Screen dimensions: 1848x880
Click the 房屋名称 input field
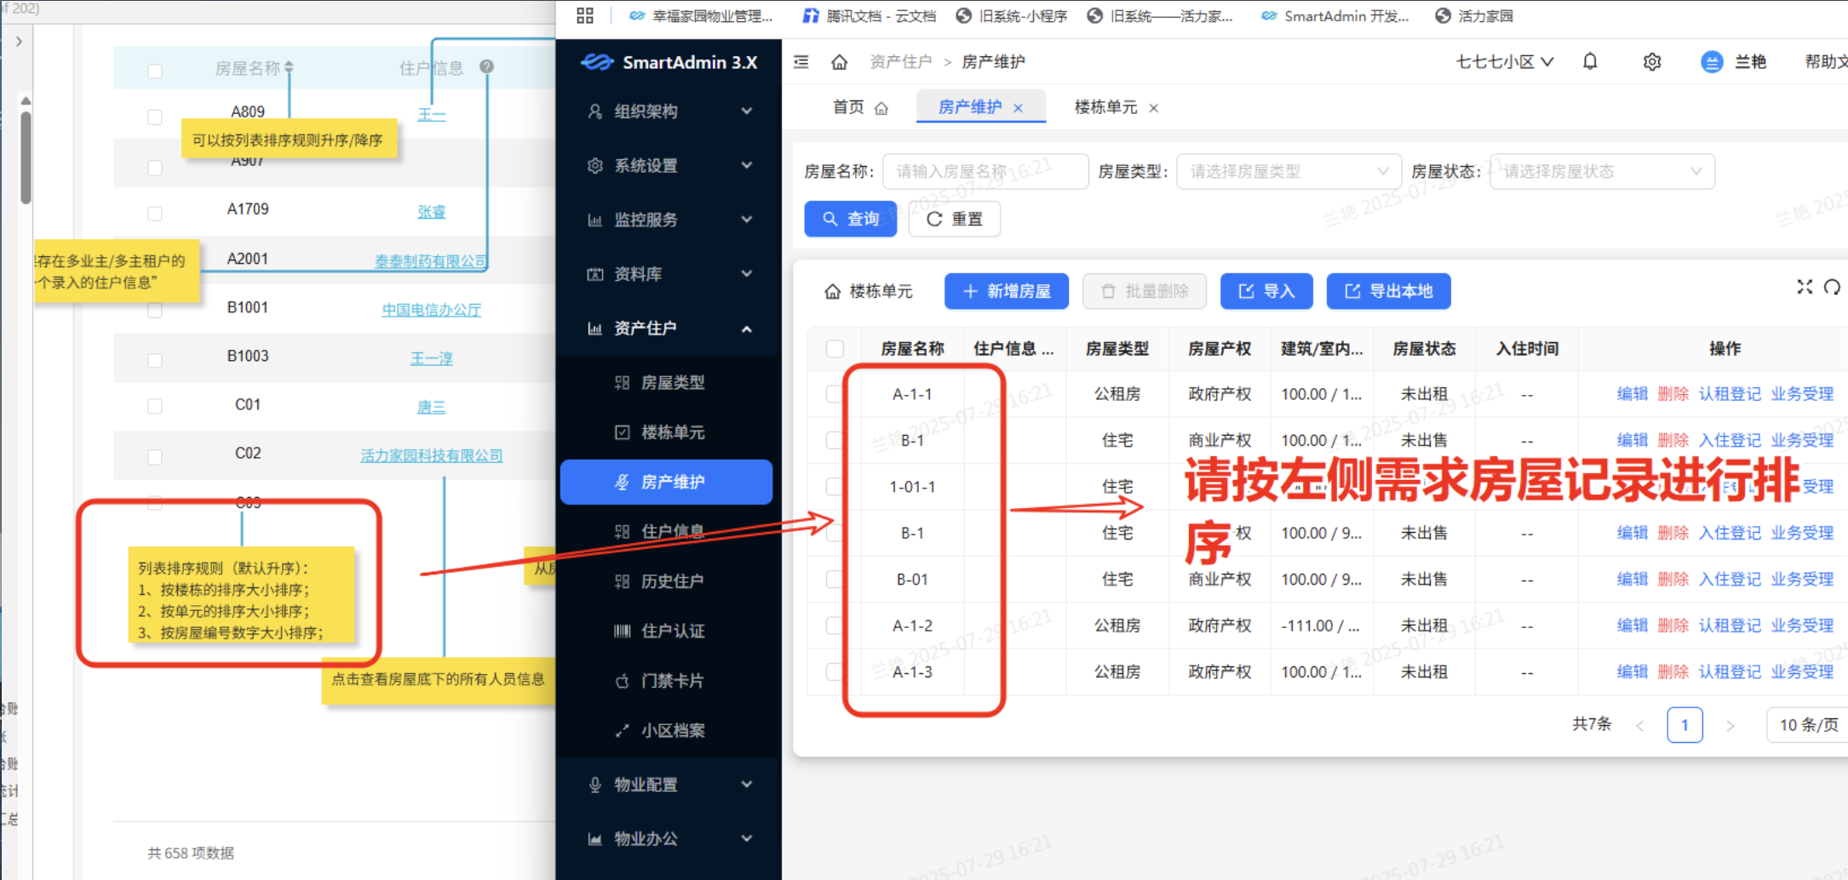pos(984,172)
